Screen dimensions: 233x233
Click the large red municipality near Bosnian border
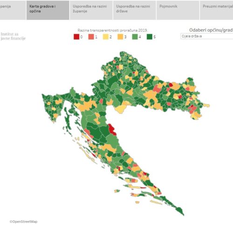pos(112,129)
